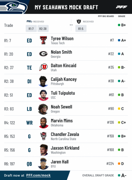The height and width of the screenshot is (180, 132).
Task: Click the Texas Tech logo
Action: pyautogui.click(x=43, y=40)
